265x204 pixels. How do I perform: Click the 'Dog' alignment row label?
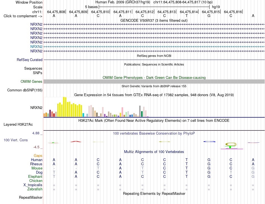(x=39, y=173)
